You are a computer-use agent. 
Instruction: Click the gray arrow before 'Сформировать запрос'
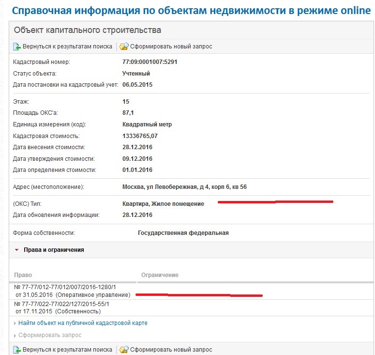[15, 335]
